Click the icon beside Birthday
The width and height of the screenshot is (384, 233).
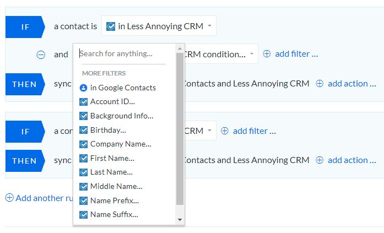pos(84,130)
